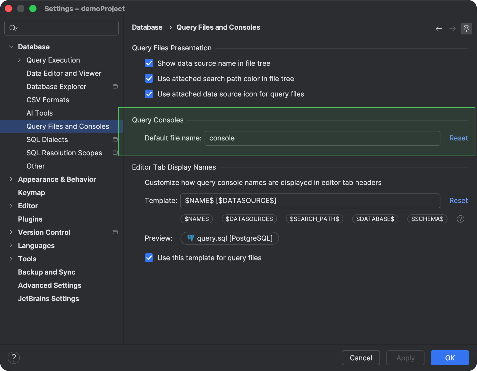Click Reset next to Default file name
The width and height of the screenshot is (477, 371).
458,138
